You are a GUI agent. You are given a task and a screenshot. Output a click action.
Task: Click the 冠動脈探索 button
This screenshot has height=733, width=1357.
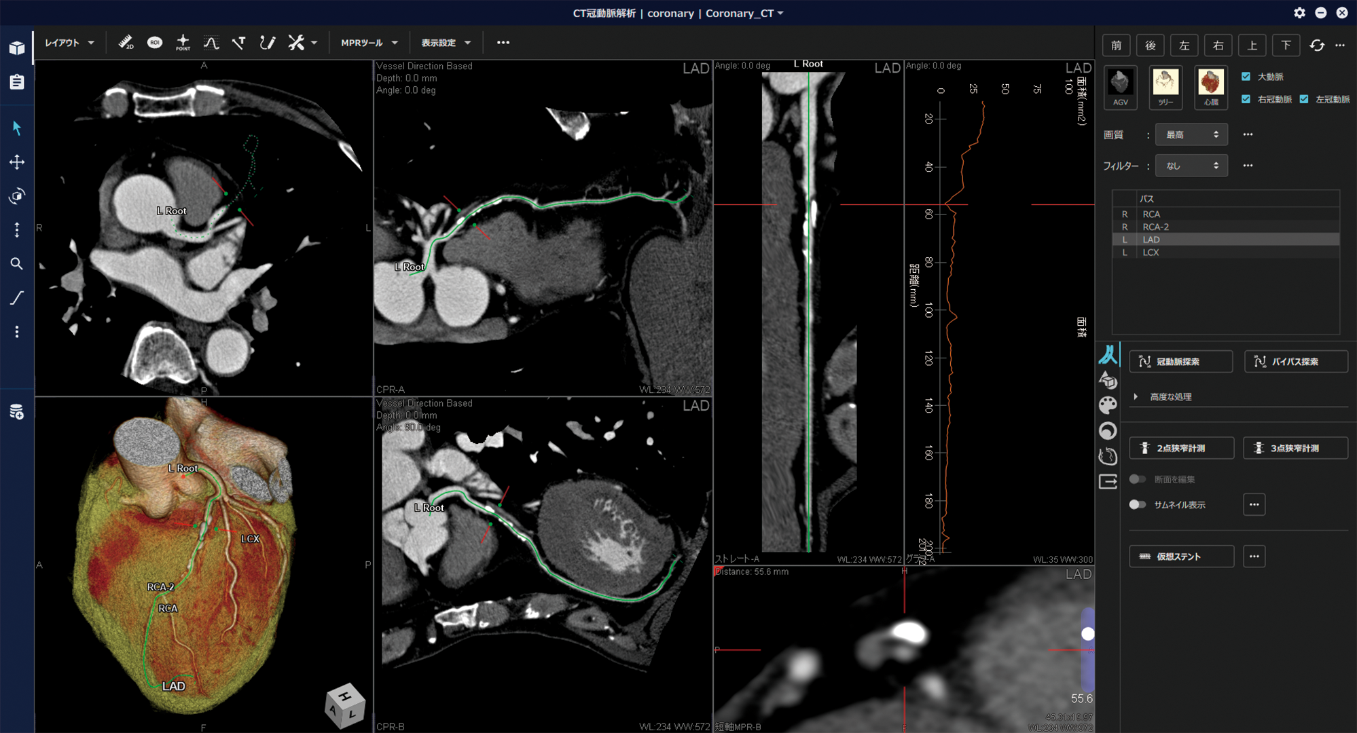(1180, 362)
